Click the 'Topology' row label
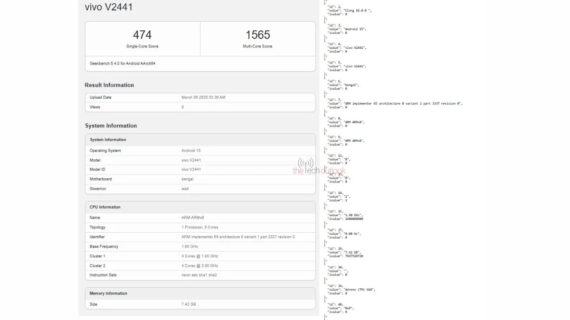This screenshot has width=570, height=320. point(98,228)
